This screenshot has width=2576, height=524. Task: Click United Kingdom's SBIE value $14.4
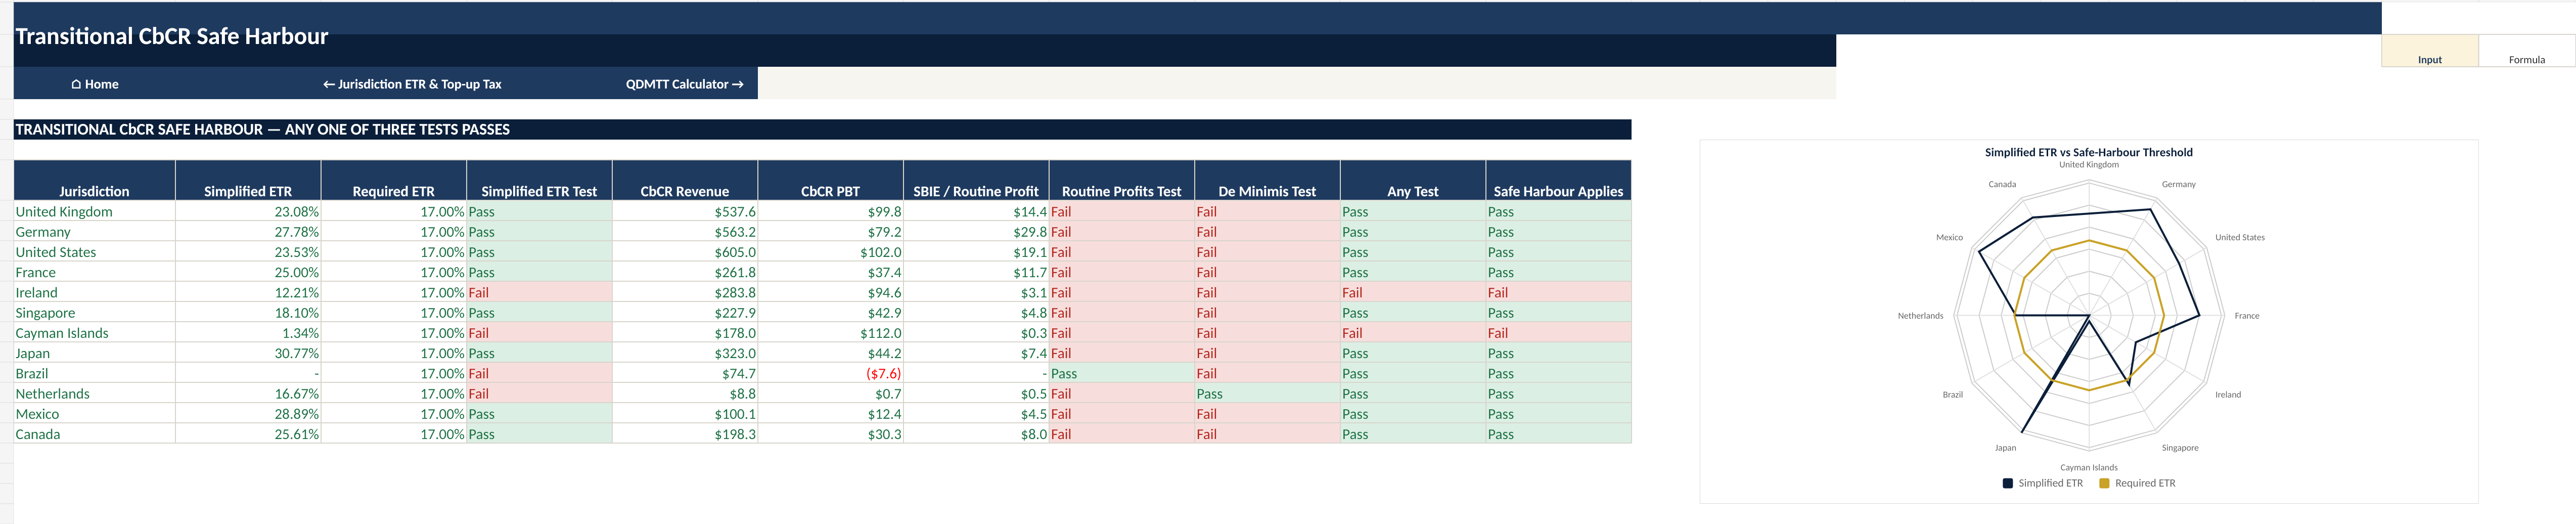(976, 212)
